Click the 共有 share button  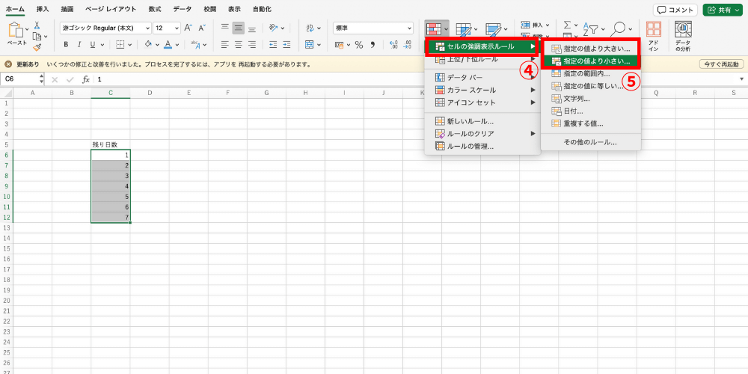tap(723, 10)
